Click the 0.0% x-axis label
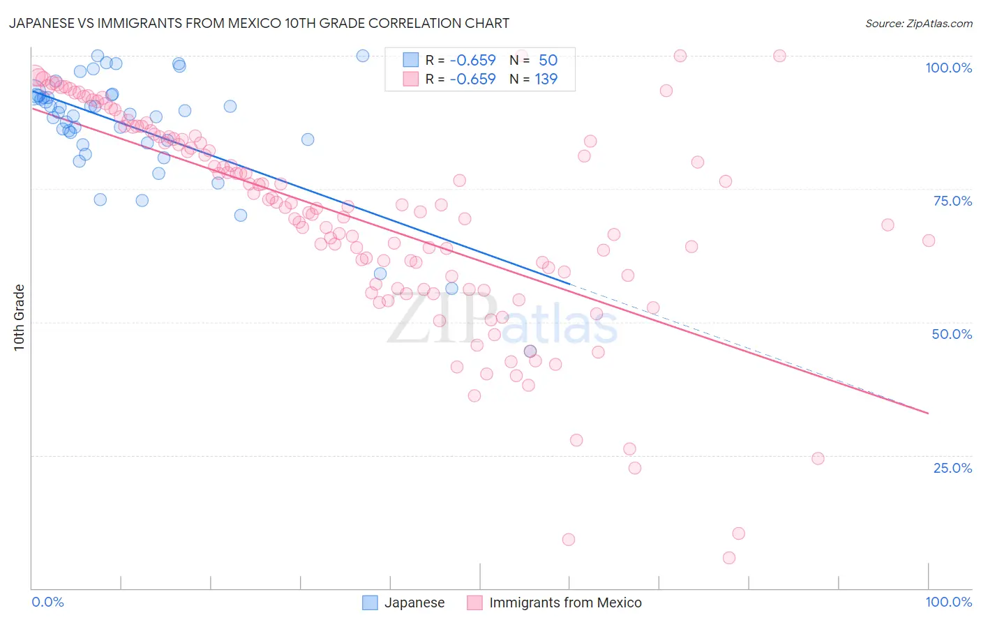 (x=47, y=602)
